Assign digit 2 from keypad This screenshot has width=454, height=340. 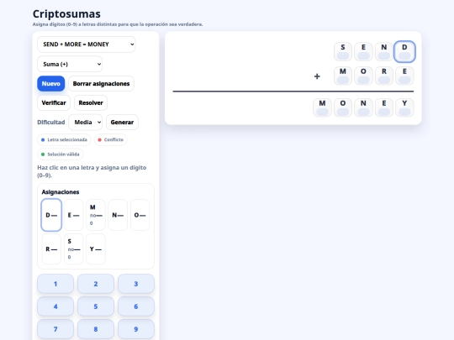[96, 284]
